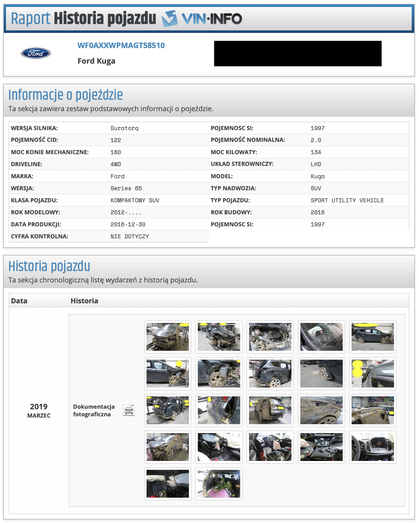This screenshot has width=419, height=523.
Task: Click the Ford oval logo
Action: click(36, 53)
